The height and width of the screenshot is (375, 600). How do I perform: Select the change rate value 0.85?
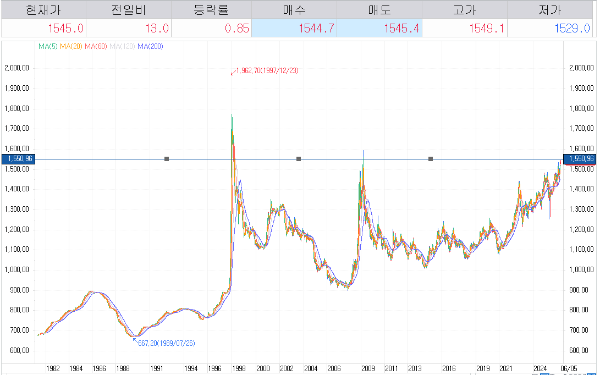point(237,28)
